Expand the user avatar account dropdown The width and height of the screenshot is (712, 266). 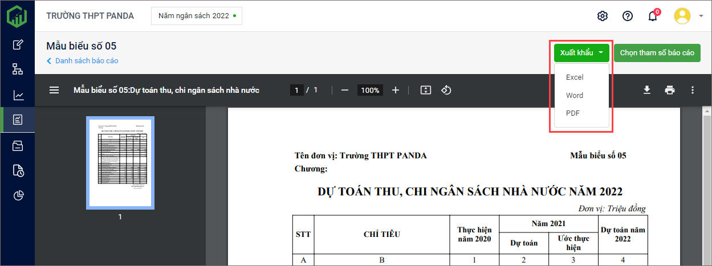[x=689, y=16]
